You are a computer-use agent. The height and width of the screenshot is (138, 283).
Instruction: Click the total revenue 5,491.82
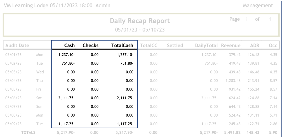233,132
